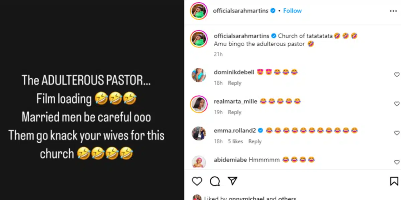
Task: Like dominikdebell's comment
Action: (397, 75)
